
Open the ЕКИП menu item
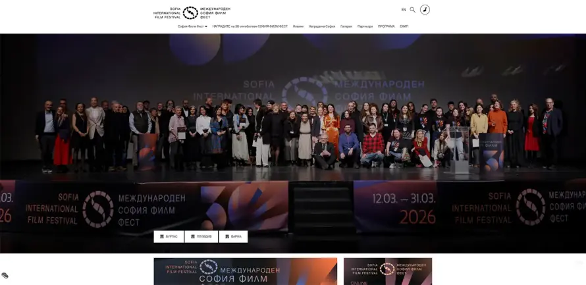click(x=404, y=26)
